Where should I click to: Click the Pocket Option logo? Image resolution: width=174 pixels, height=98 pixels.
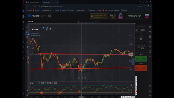coord(37,16)
